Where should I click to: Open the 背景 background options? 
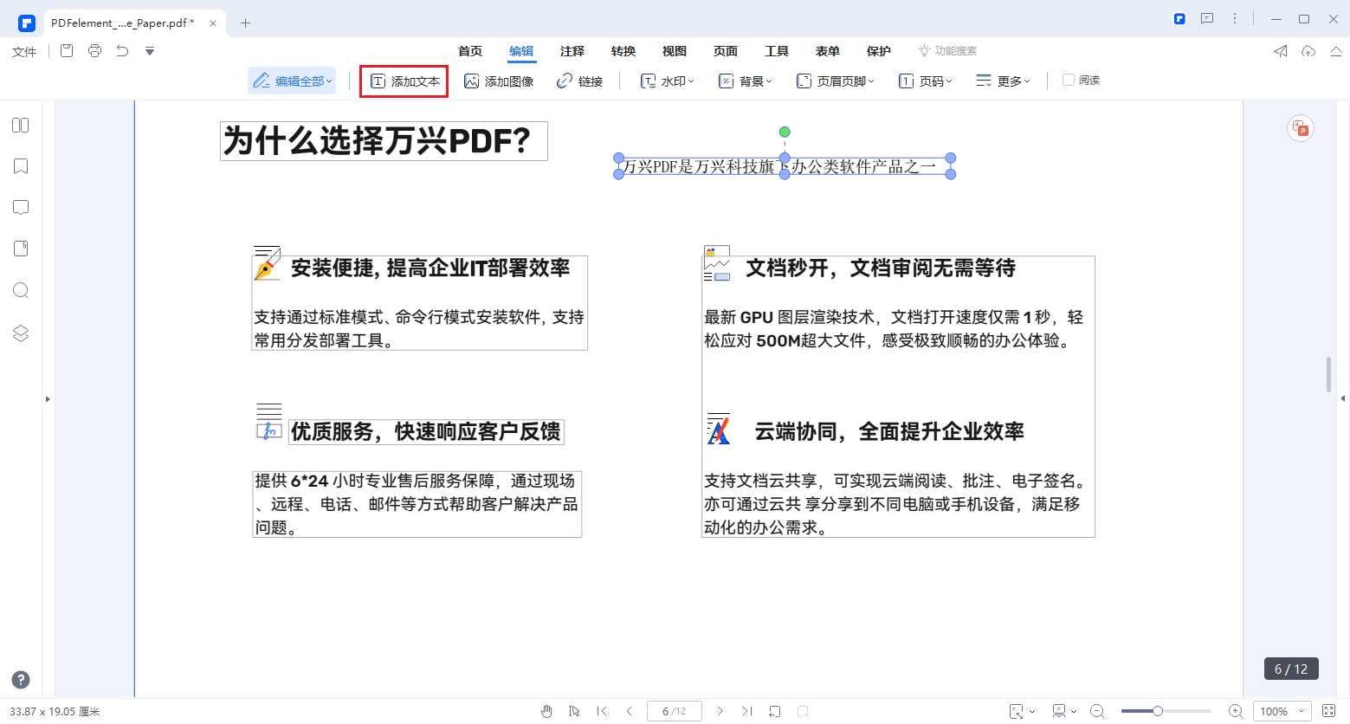coord(744,81)
